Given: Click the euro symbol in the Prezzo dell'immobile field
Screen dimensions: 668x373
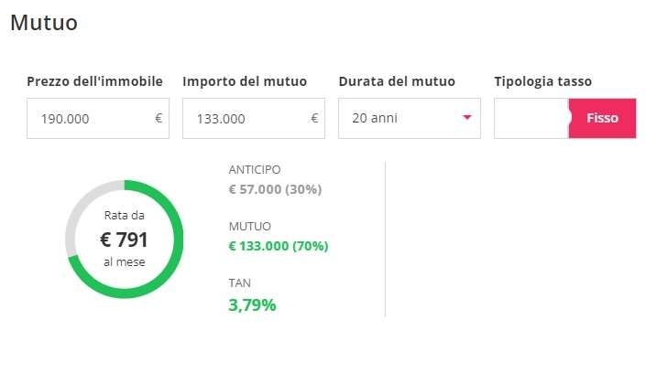Looking at the screenshot, I should pos(159,118).
